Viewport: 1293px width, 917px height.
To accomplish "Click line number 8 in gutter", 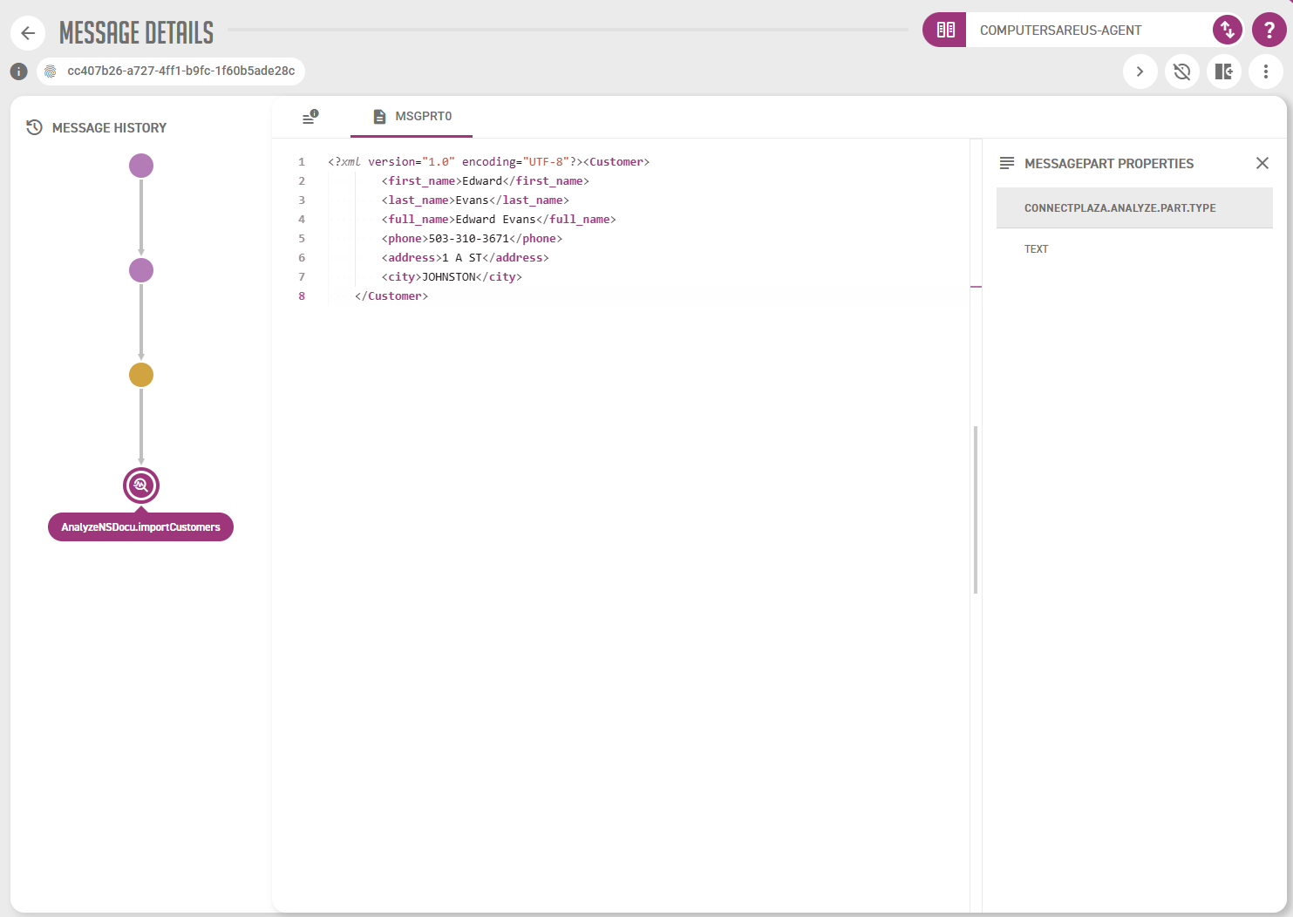I will (x=302, y=295).
